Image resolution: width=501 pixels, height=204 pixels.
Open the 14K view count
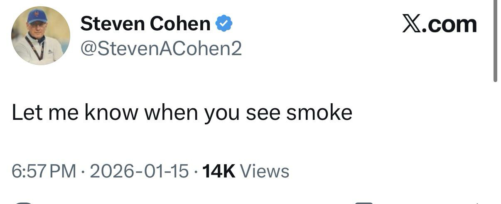(x=218, y=171)
